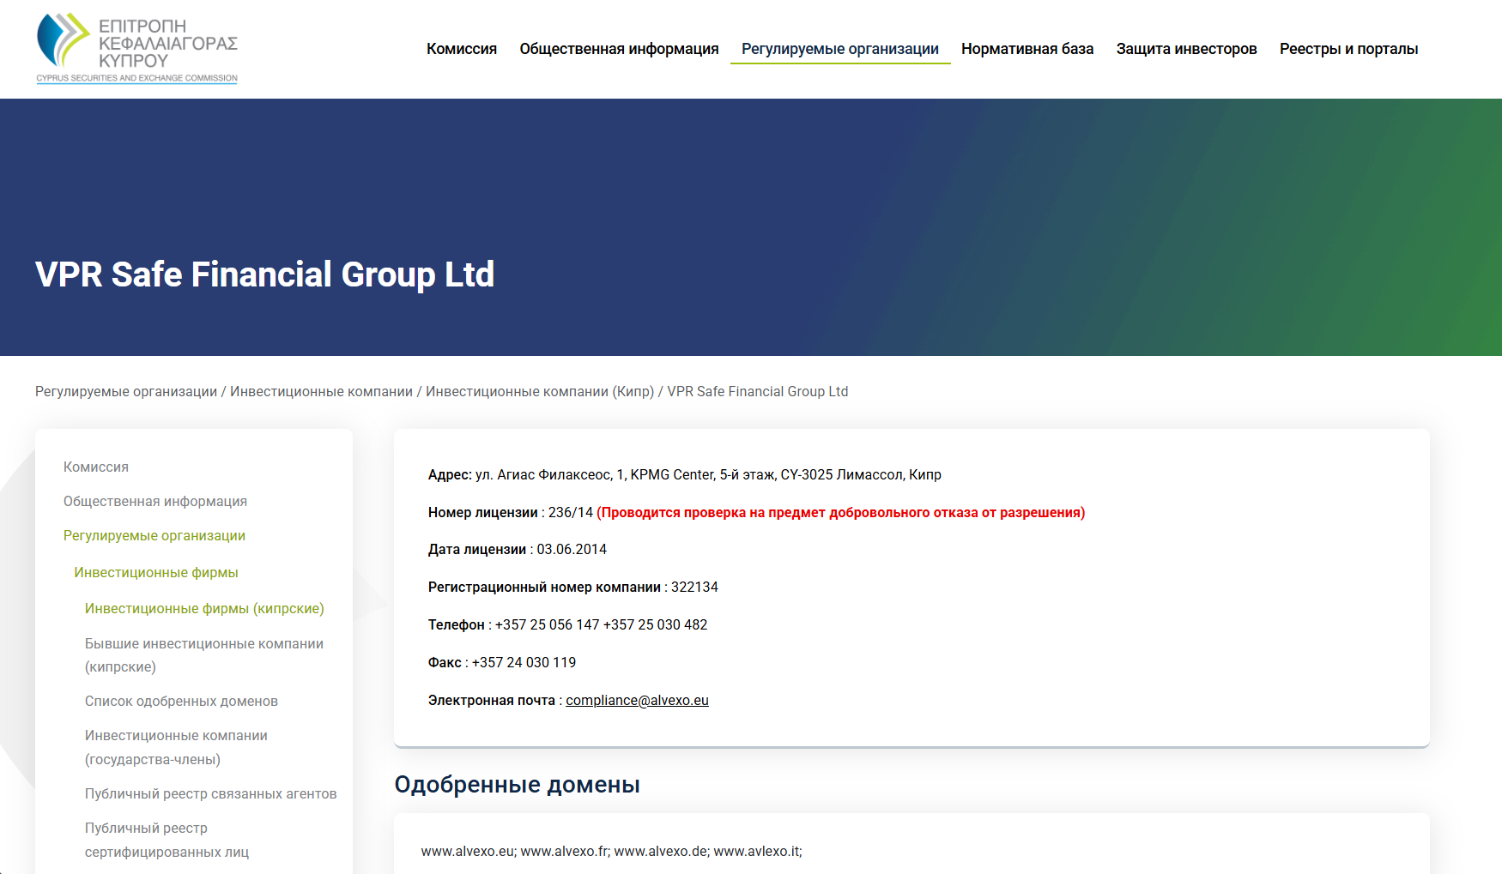Screen dimensions: 1502x874
Task: Click company registration number 322134
Action: 694,587
